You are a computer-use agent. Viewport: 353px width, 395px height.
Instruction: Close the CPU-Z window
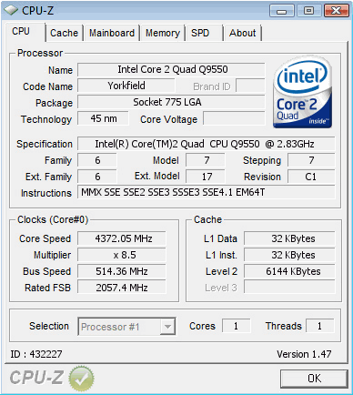pos(336,11)
